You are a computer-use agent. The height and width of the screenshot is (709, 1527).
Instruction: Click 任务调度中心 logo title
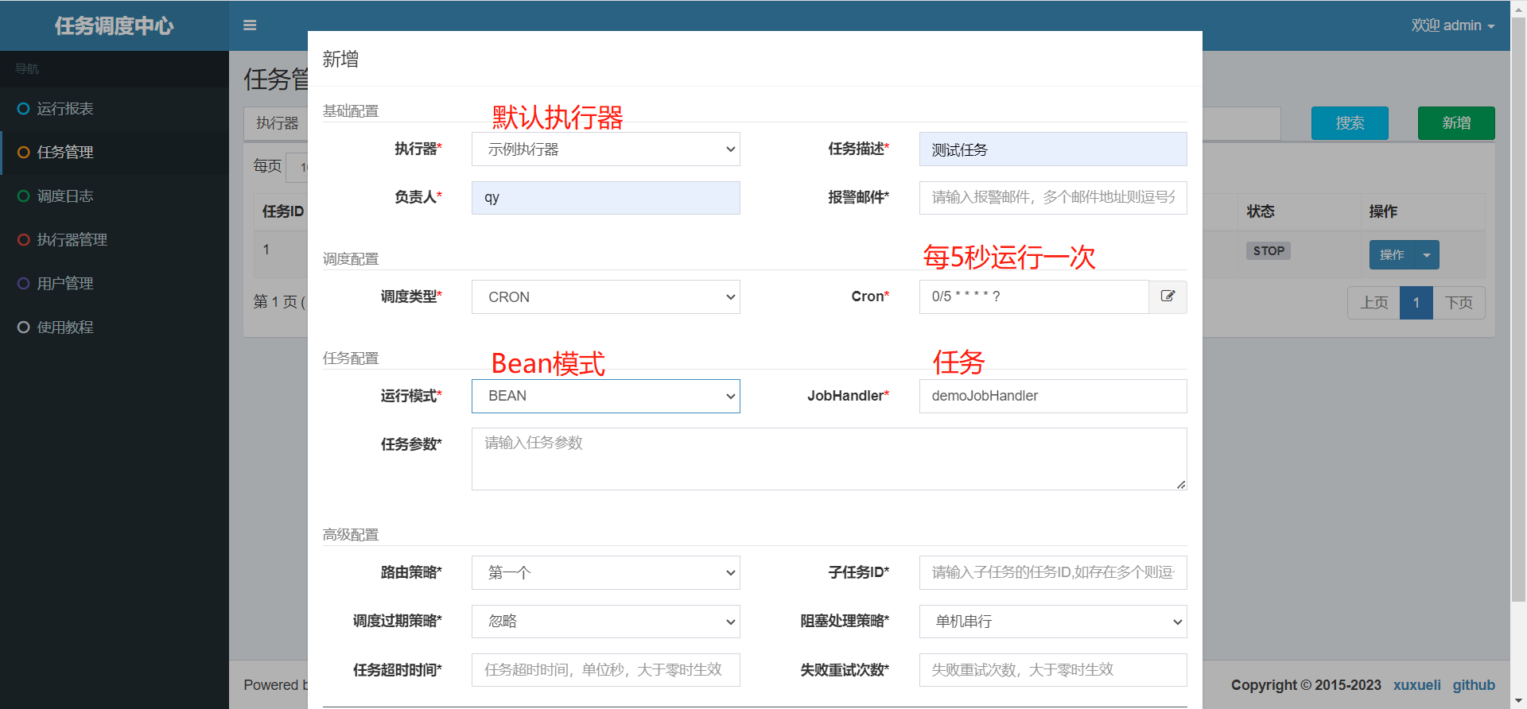pos(115,25)
